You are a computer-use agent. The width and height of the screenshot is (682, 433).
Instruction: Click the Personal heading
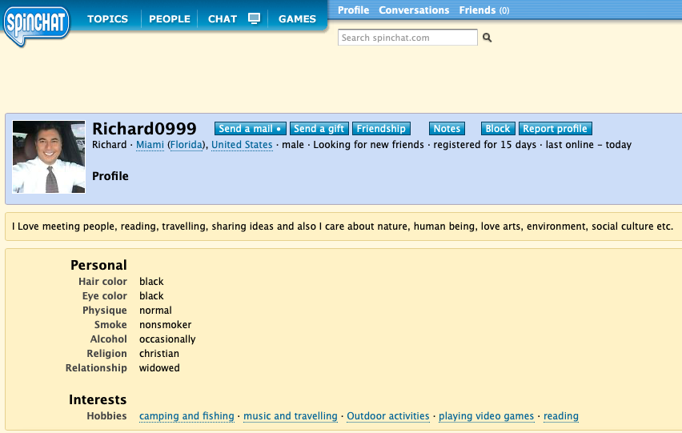pos(98,265)
